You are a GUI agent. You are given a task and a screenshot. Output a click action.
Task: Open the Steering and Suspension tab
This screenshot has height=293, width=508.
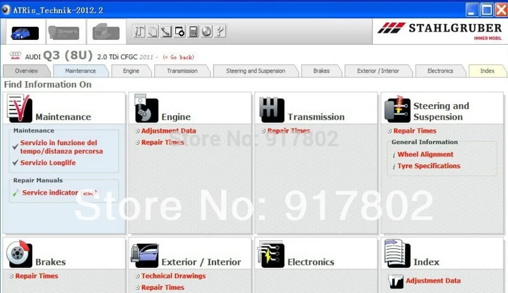[256, 71]
